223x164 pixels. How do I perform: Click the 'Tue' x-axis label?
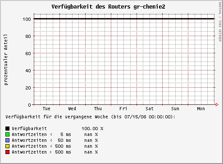[x=46, y=109]
